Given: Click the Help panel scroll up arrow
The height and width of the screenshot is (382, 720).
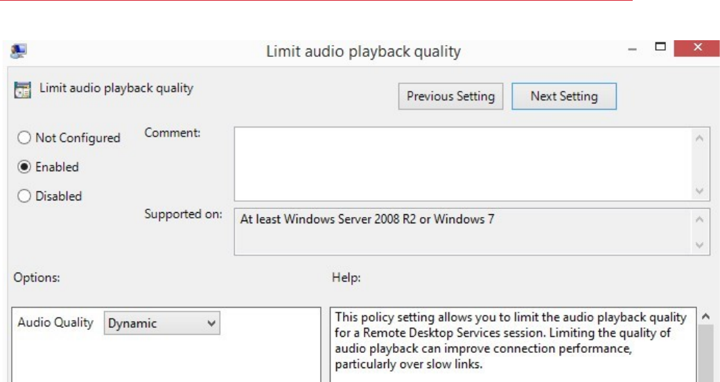Looking at the screenshot, I should point(705,316).
